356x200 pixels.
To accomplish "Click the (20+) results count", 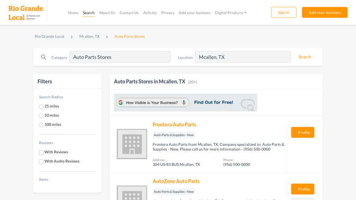I will (x=192, y=82).
